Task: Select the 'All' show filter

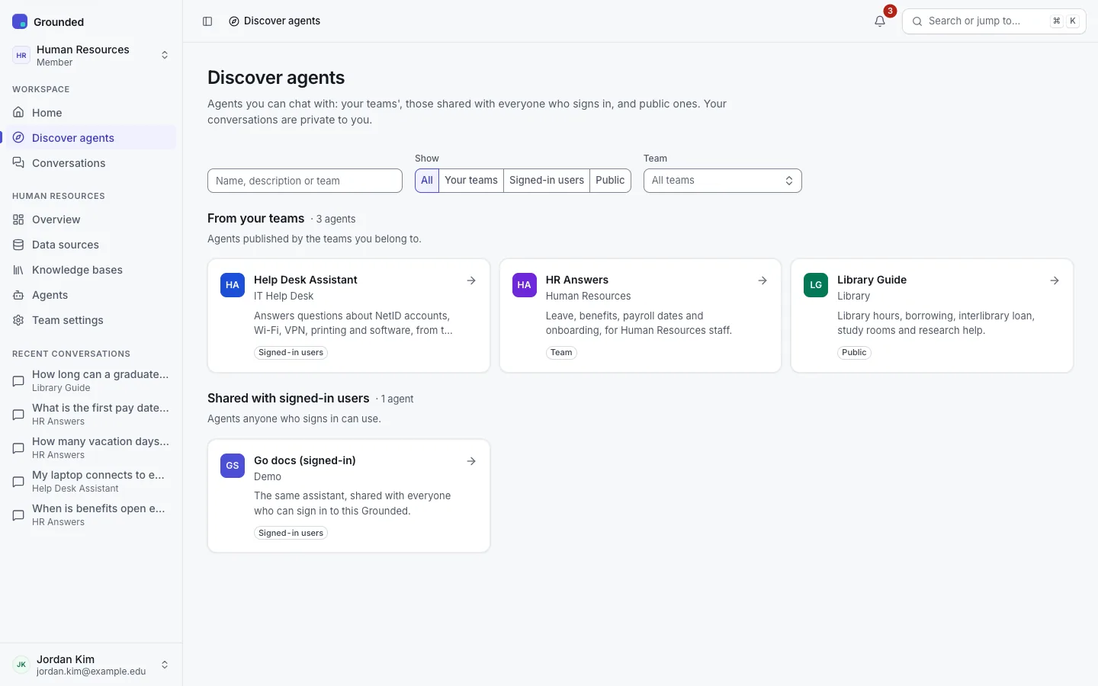Action: (x=427, y=181)
